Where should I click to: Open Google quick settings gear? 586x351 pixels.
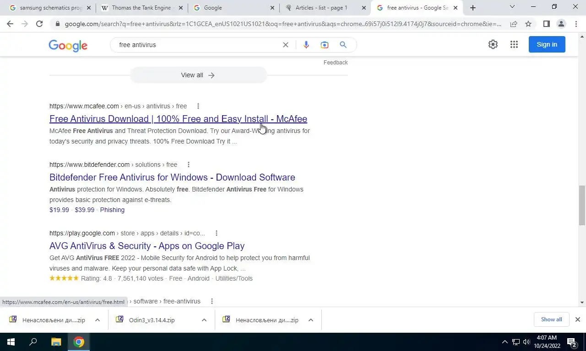[493, 44]
